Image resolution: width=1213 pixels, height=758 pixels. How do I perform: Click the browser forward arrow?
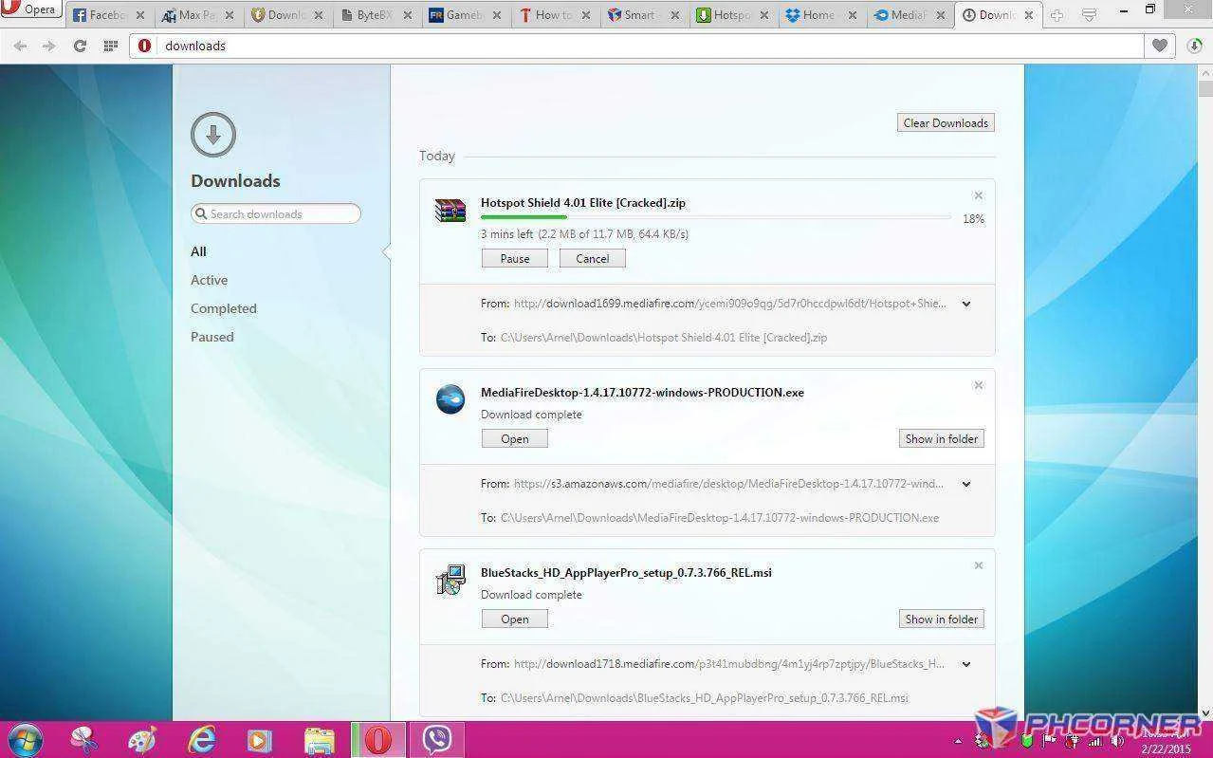[49, 46]
